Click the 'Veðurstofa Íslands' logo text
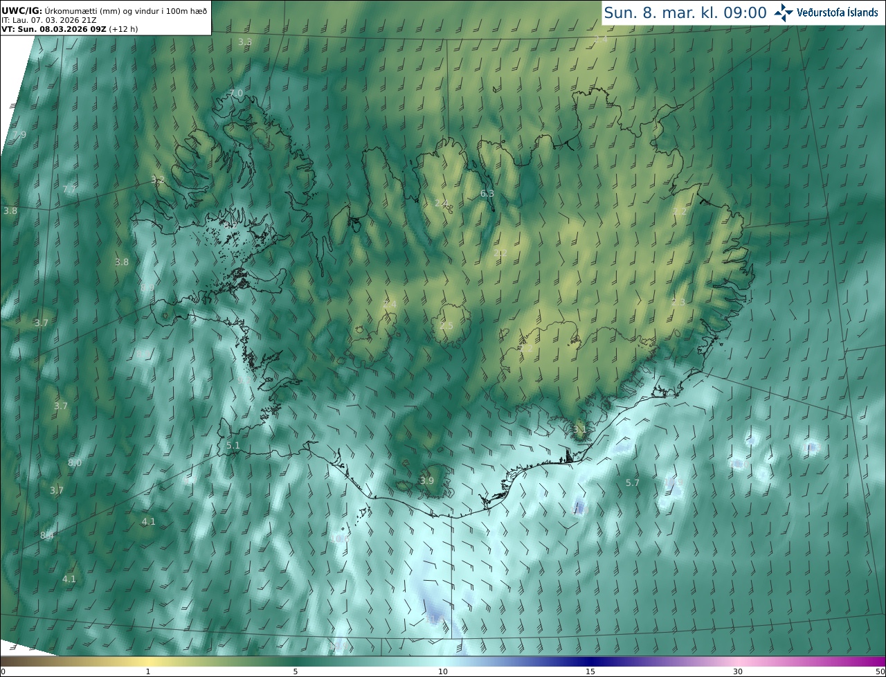 (x=838, y=12)
